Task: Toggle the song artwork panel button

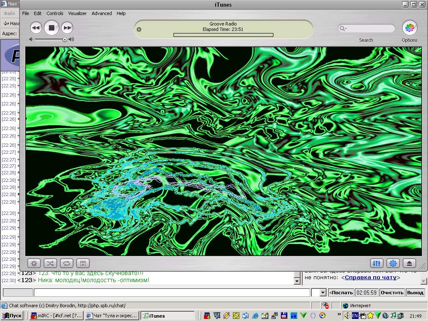Action: 83,263
